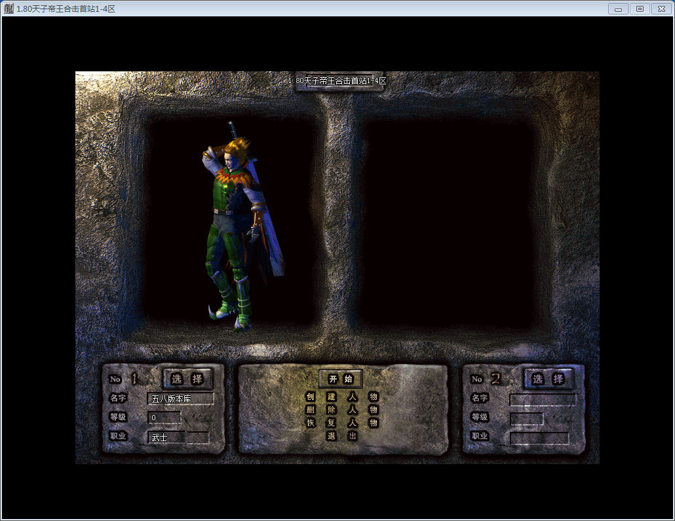This screenshot has height=521, width=675.
Task: Click the No 1 slot number label
Action: pos(124,379)
